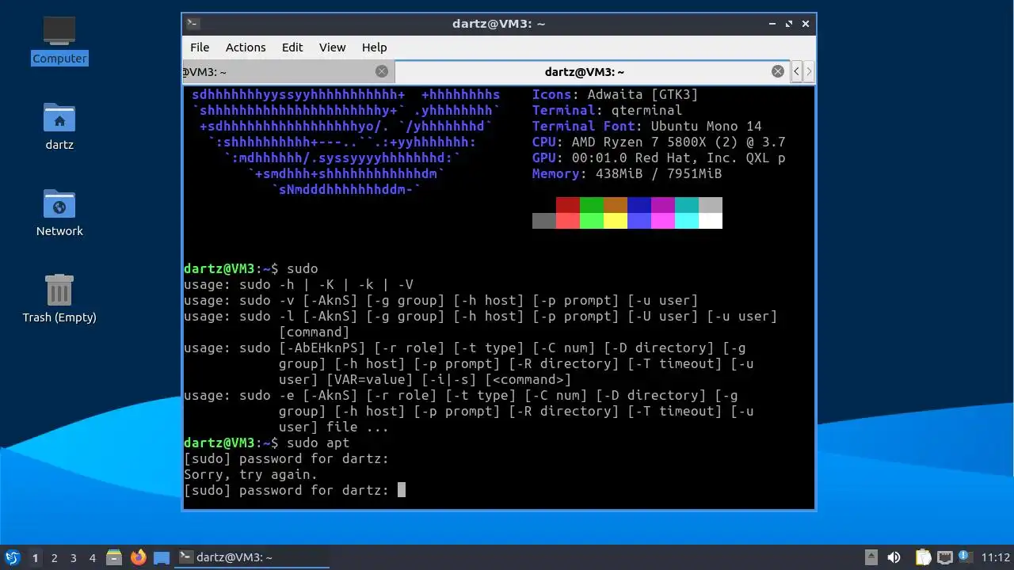Open the Actions menu

click(246, 47)
